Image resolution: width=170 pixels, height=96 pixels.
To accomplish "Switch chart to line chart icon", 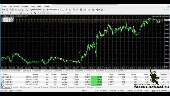I will pyautogui.click(x=70, y=10).
